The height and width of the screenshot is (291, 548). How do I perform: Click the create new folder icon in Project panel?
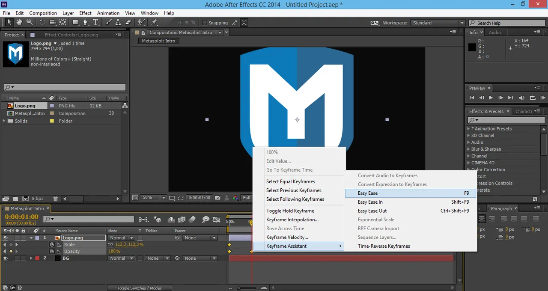click(x=15, y=199)
